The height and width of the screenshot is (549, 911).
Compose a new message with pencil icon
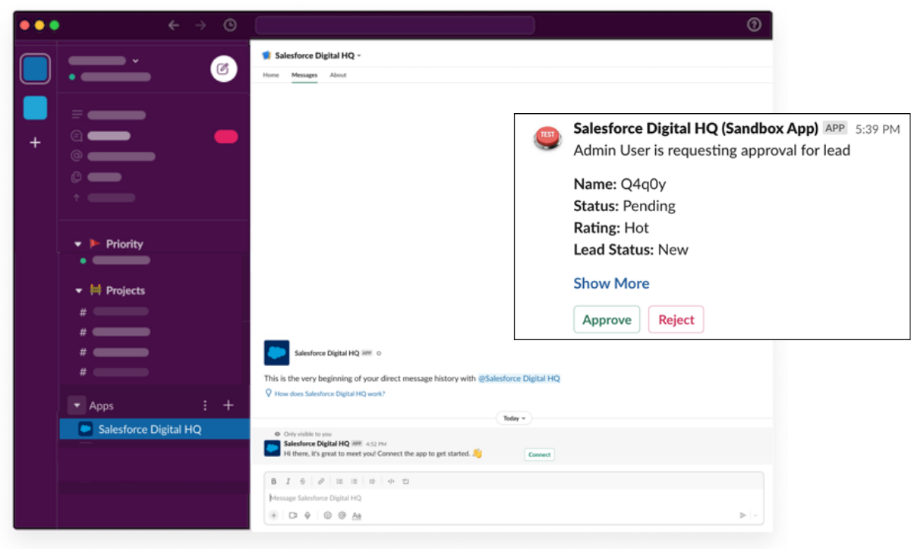[x=223, y=69]
